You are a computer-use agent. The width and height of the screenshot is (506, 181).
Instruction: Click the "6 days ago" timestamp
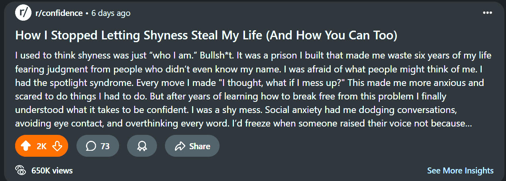pos(111,13)
